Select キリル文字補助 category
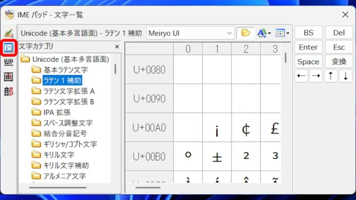This screenshot has width=356, height=200. 60,166
